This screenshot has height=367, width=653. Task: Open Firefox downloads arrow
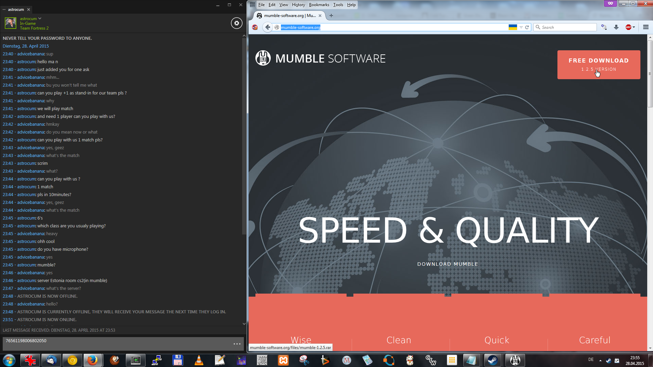click(616, 27)
